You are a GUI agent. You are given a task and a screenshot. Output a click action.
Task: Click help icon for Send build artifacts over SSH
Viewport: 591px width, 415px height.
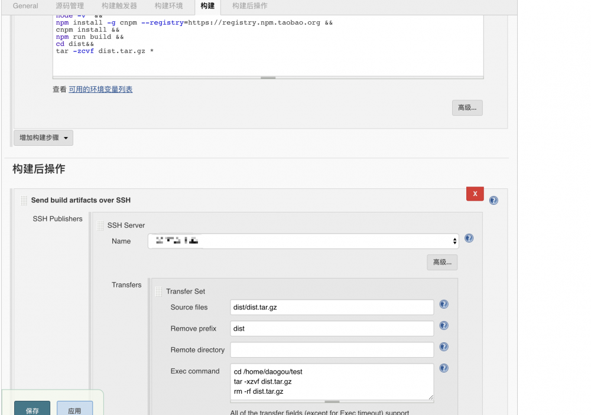[x=493, y=200]
